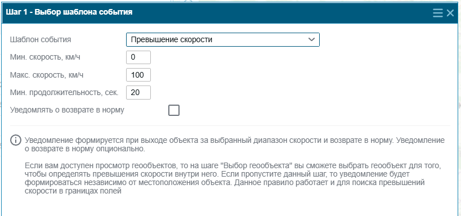This screenshot has width=461, height=216.
Task: Click the empty blue title bar area
Action: pyautogui.click(x=282, y=12)
